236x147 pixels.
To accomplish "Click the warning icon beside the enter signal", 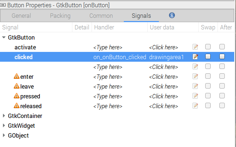I will click(x=17, y=77).
